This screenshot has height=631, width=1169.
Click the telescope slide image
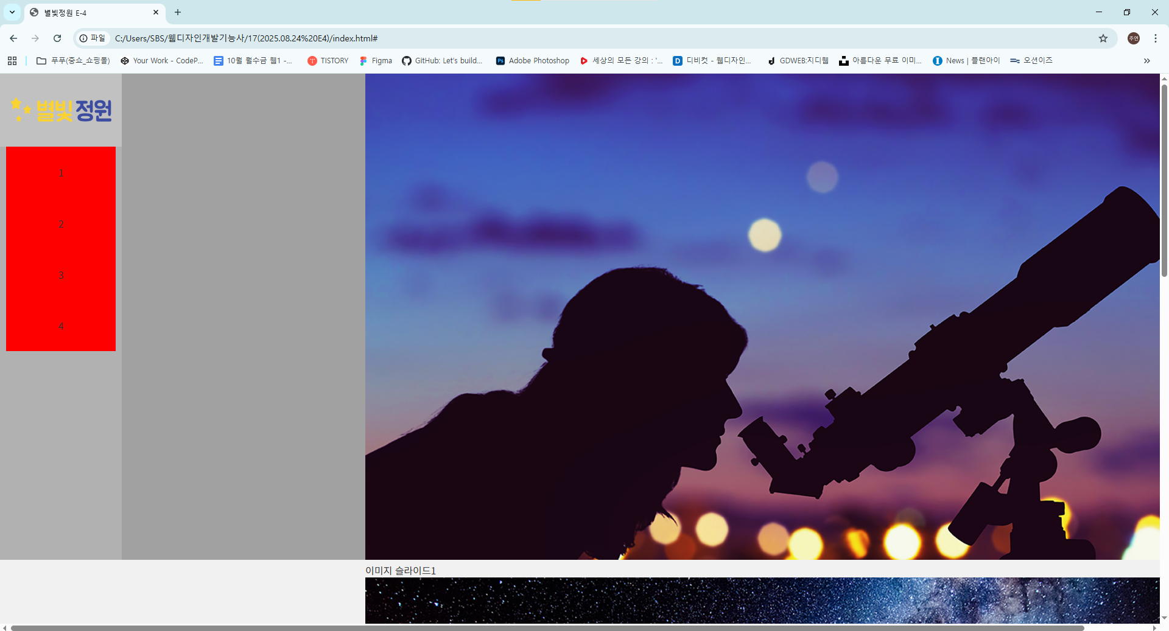point(762,316)
